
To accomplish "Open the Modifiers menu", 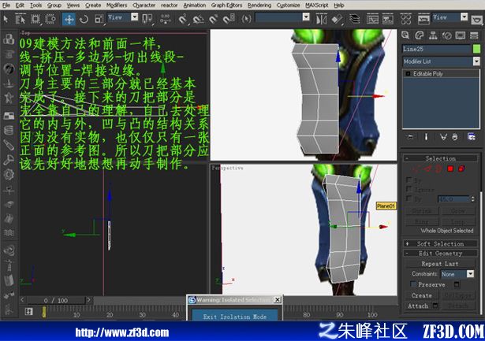I will click(117, 6).
